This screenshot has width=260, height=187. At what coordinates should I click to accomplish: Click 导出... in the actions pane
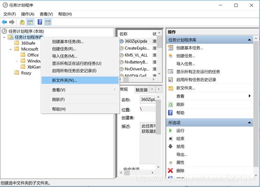(182, 155)
